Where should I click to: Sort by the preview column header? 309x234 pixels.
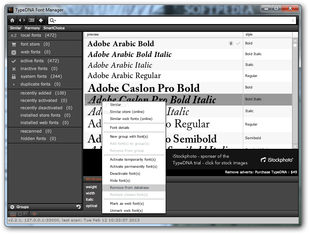164,34
